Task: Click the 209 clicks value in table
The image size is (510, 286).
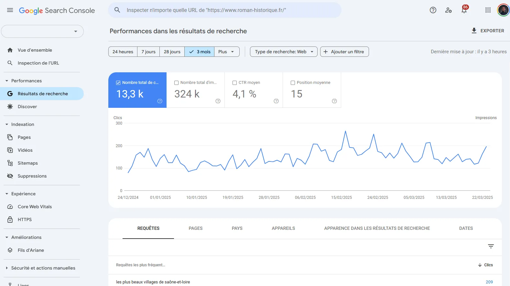Action: click(x=489, y=282)
